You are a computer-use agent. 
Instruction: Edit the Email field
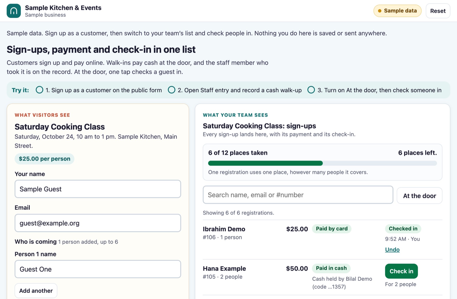pos(98,223)
